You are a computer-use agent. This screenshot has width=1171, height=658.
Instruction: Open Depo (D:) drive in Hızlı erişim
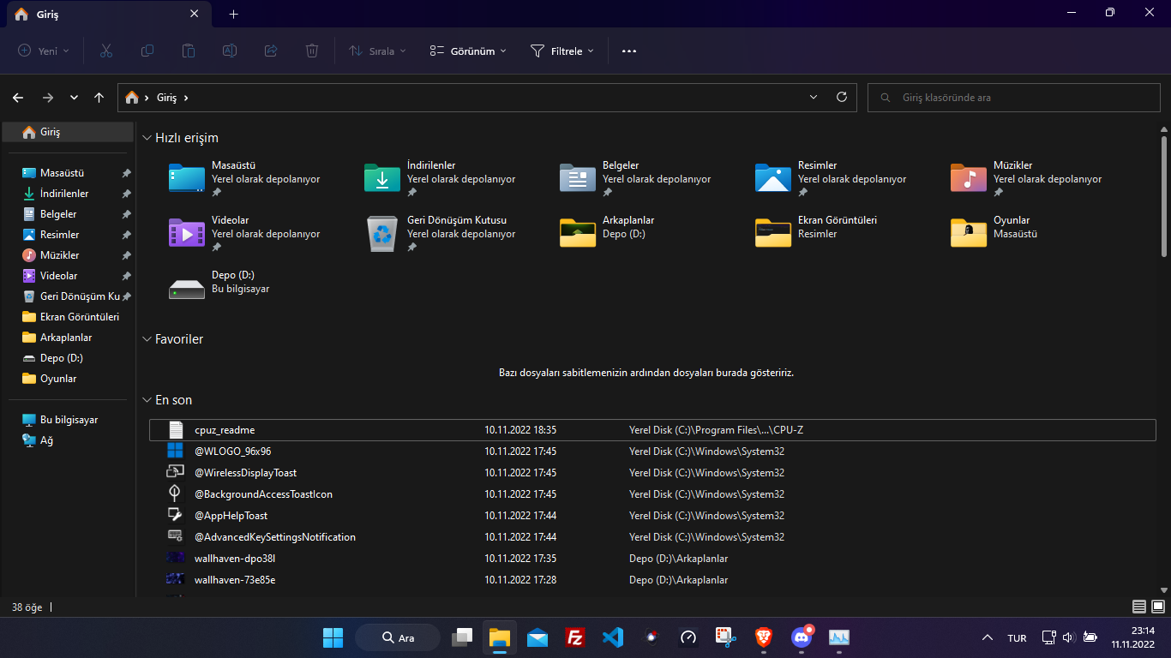coord(187,288)
